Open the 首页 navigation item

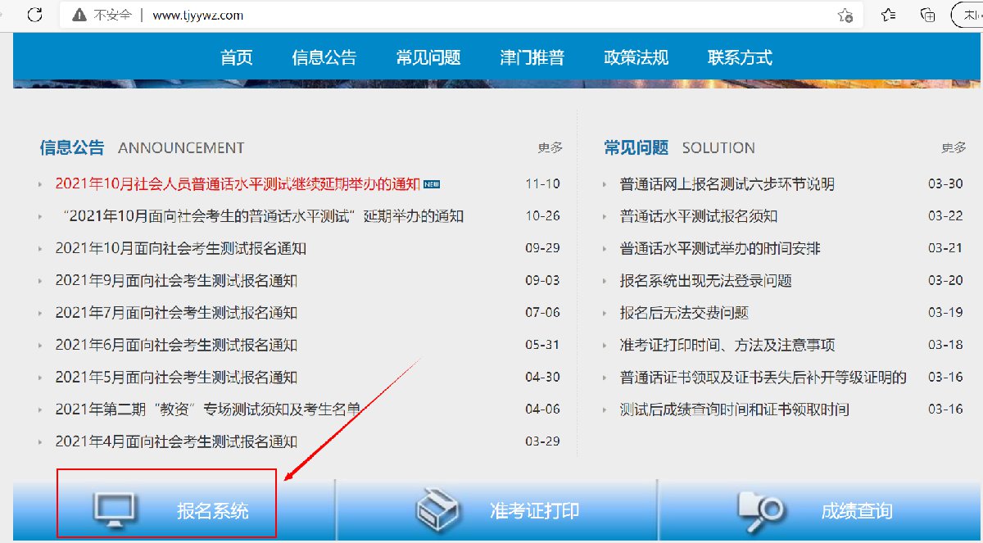pos(237,57)
